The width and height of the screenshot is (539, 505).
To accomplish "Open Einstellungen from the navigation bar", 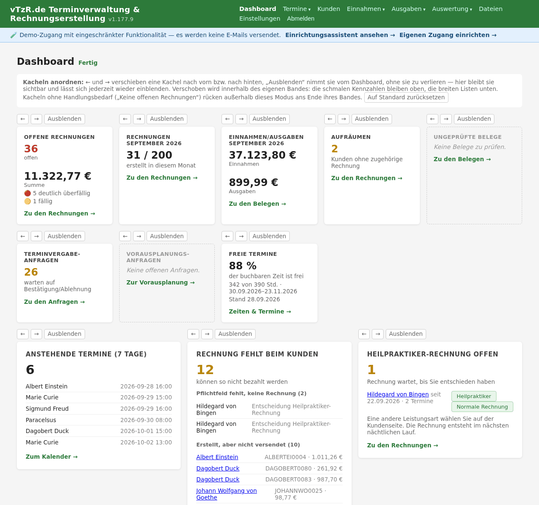I will pos(260,19).
